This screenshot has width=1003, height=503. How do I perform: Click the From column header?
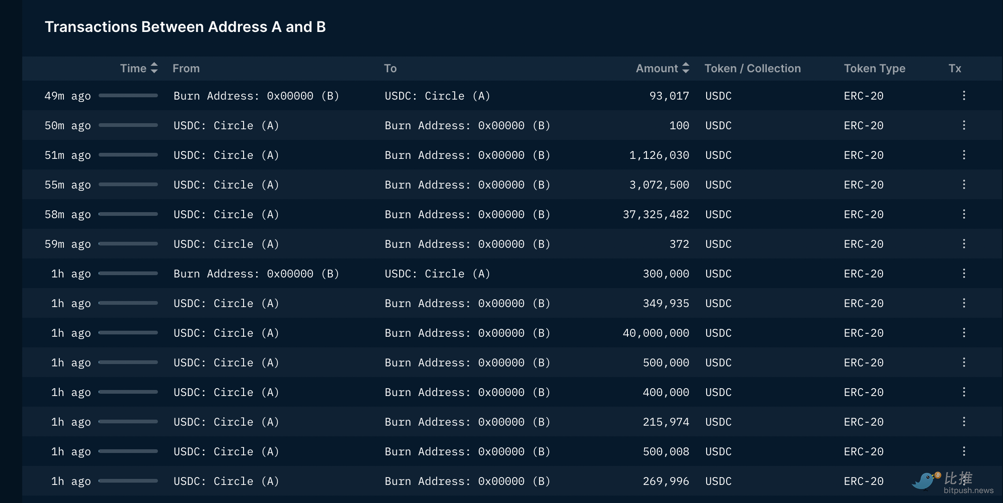coord(186,69)
